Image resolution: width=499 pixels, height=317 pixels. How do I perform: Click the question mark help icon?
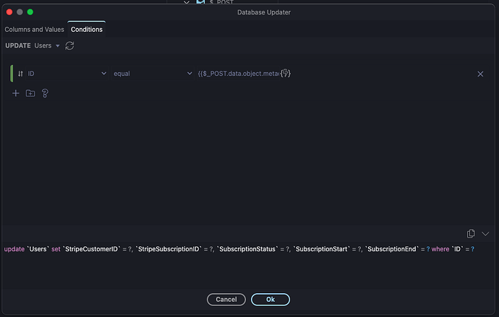(45, 93)
